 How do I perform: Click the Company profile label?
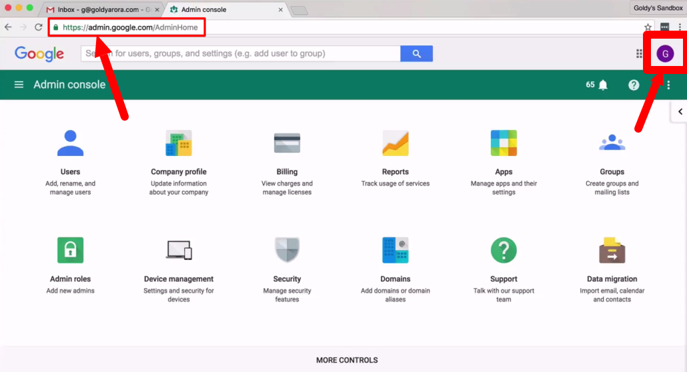(179, 172)
